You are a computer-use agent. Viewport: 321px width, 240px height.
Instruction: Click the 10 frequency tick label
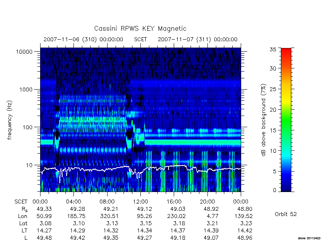(29, 165)
